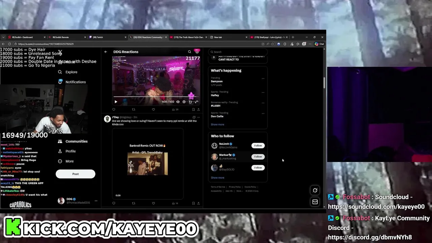Like J'Day's post
This screenshot has height=243, width=432.
[153, 203]
